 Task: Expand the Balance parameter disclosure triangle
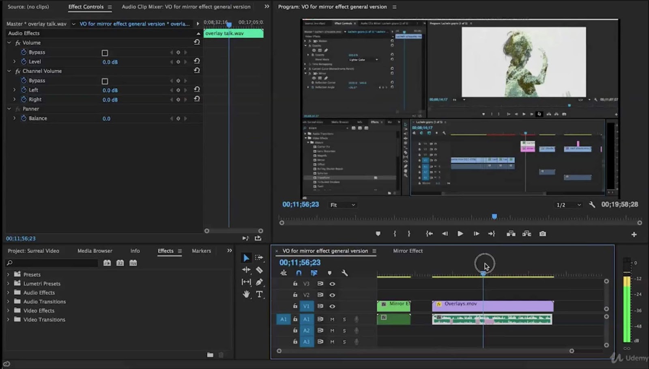click(x=15, y=118)
